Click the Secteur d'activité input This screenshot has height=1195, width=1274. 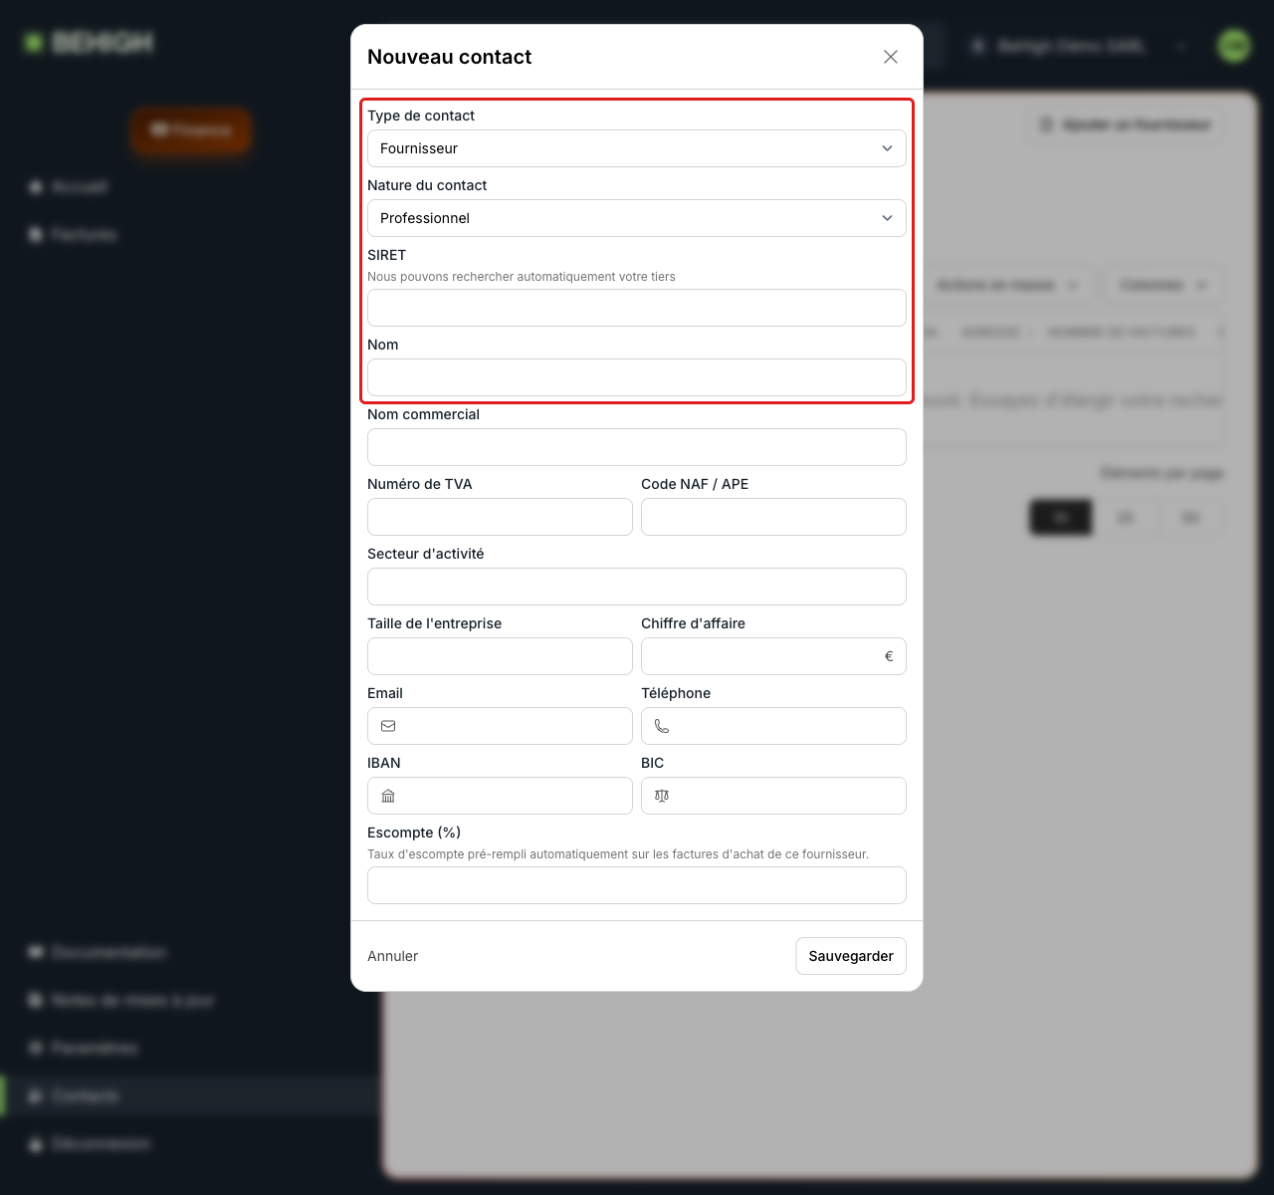click(x=637, y=587)
